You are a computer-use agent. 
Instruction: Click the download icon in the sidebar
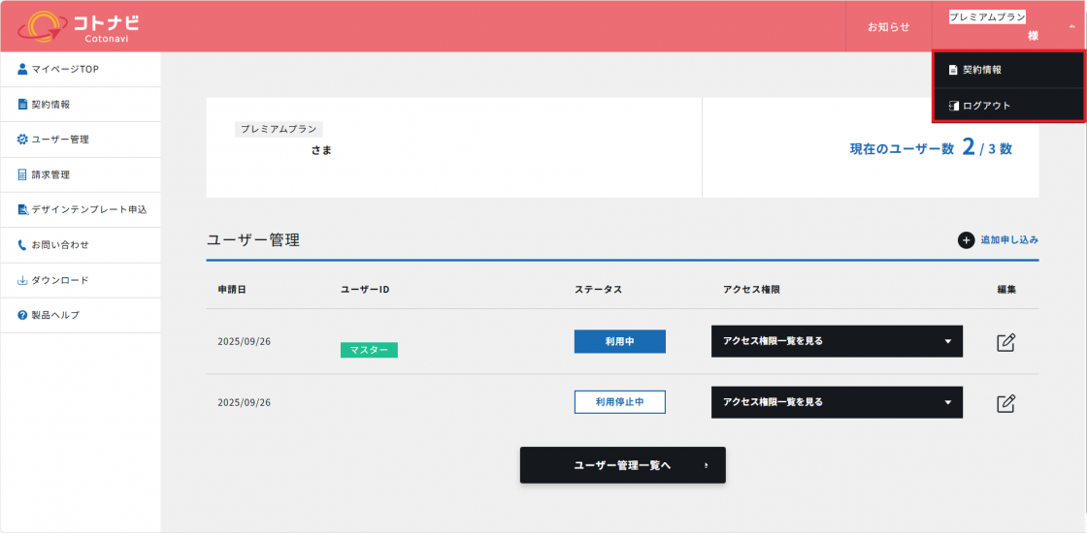tap(22, 280)
